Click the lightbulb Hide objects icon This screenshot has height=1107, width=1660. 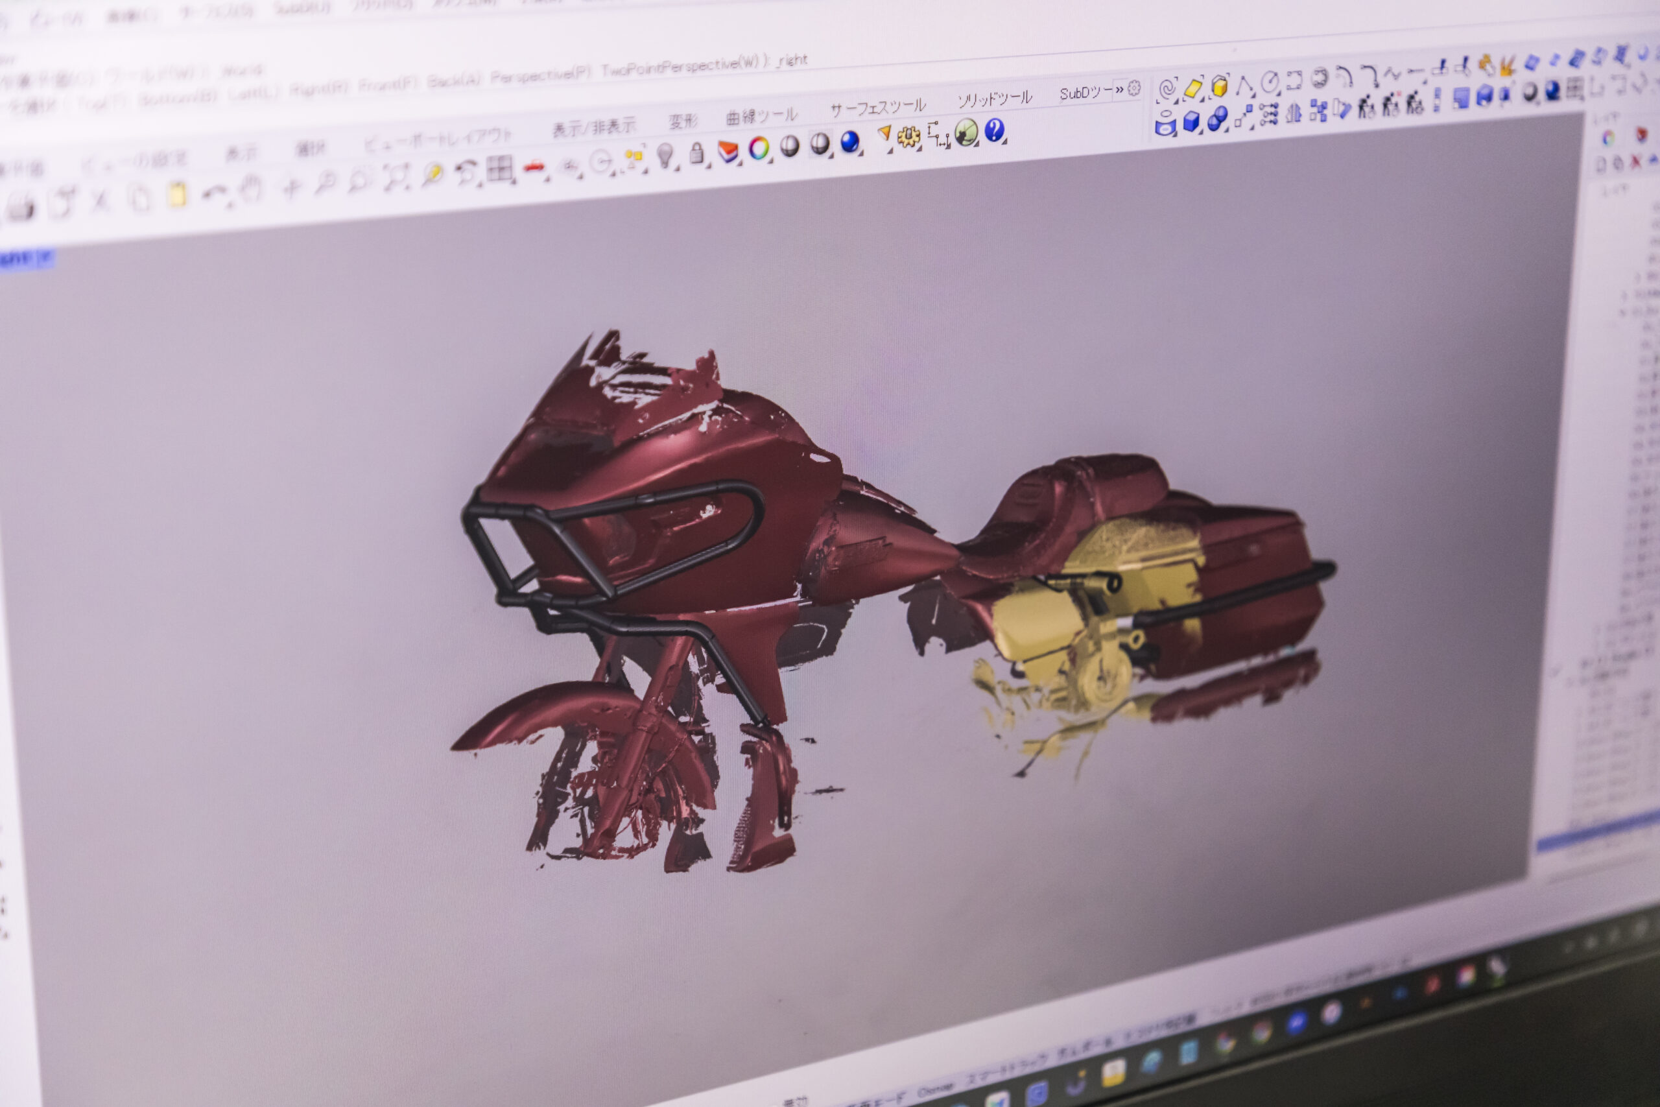[x=664, y=154]
